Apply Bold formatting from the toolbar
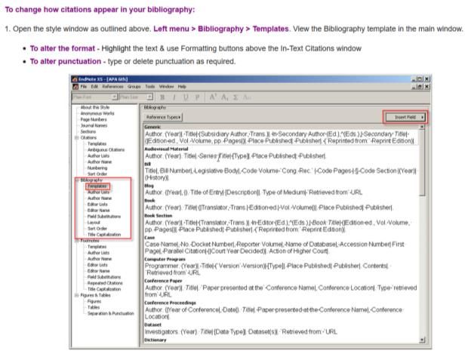This screenshot has width=474, height=357. click(x=162, y=97)
